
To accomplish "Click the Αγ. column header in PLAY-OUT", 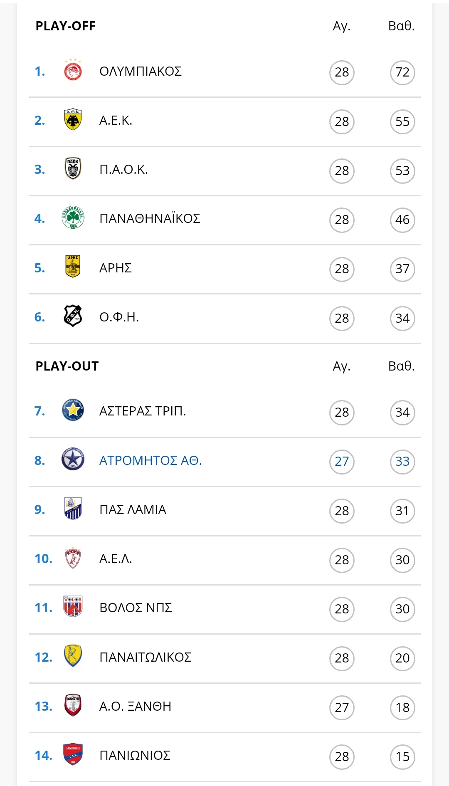I will (x=342, y=366).
